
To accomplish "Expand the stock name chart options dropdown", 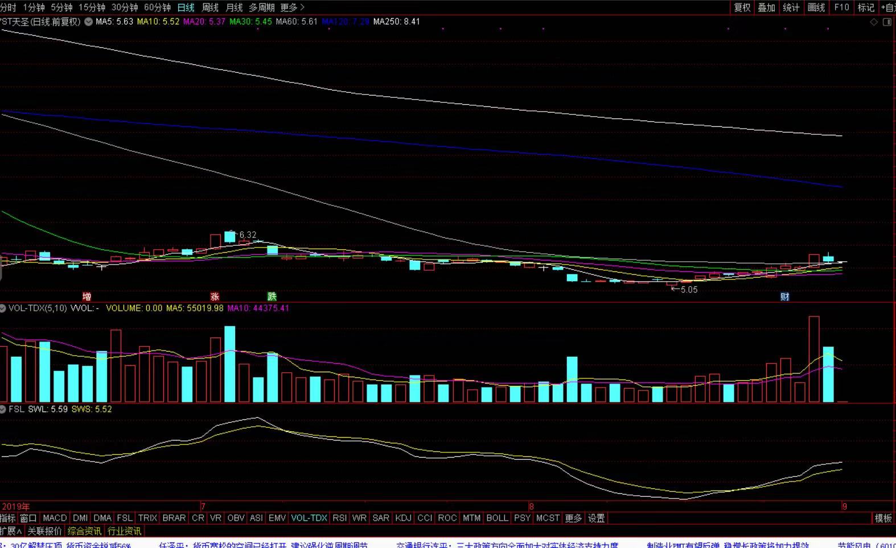I will coord(88,22).
